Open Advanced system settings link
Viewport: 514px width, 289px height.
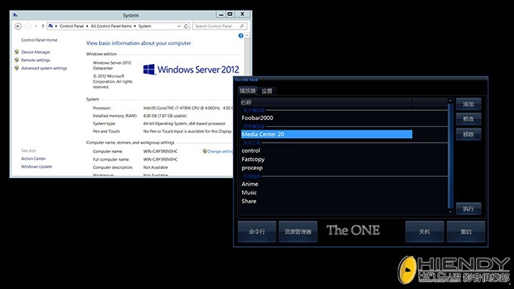point(44,68)
